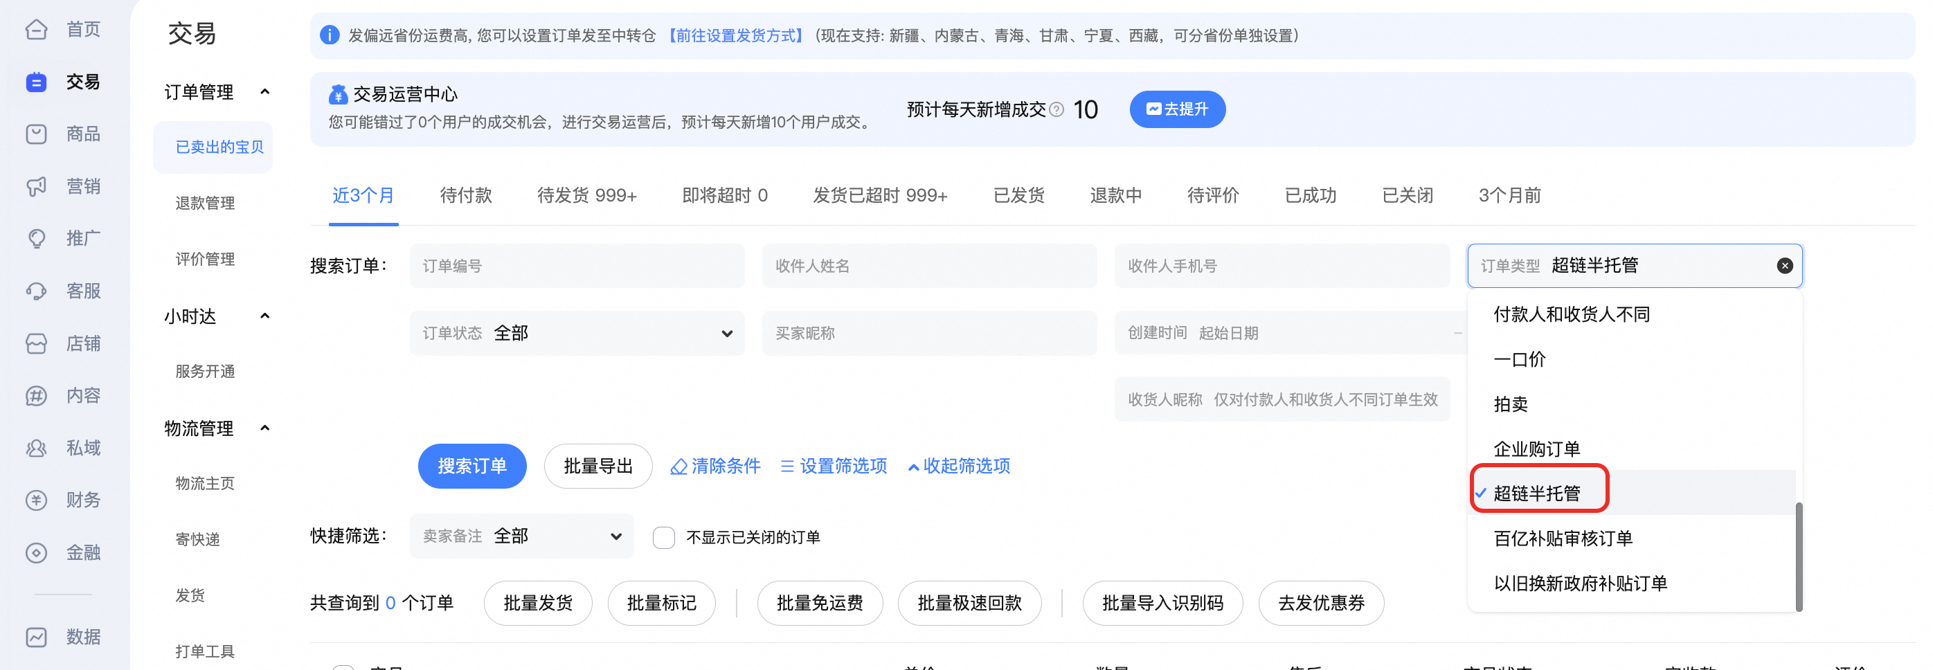This screenshot has height=670, width=1933.
Task: Click the 批量免运费 button
Action: (x=820, y=604)
